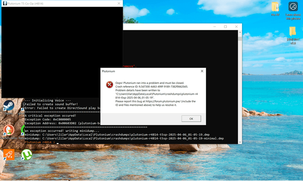This screenshot has width=303, height=181.
Task: Open the uTorrent Web desktop shortcut
Action: (26, 156)
